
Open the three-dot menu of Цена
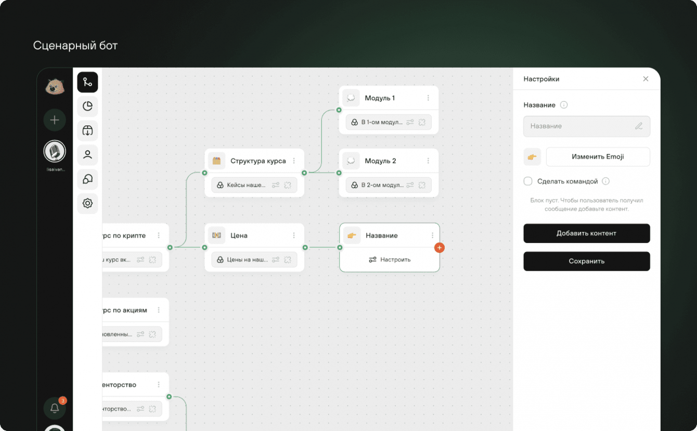click(294, 235)
